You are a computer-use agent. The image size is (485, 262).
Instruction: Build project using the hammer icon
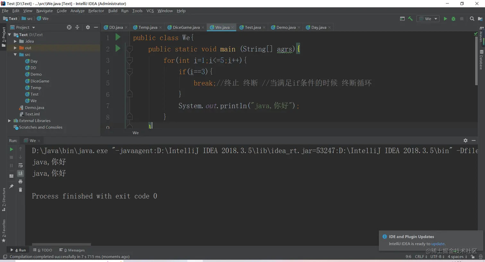(410, 19)
